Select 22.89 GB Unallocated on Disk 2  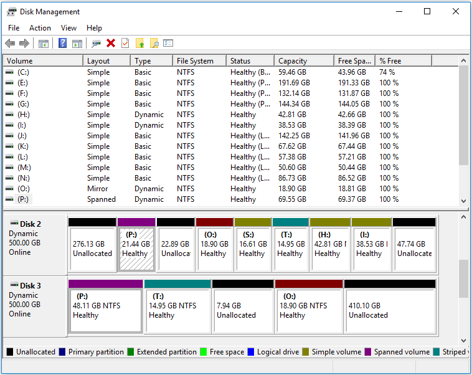[176, 245]
